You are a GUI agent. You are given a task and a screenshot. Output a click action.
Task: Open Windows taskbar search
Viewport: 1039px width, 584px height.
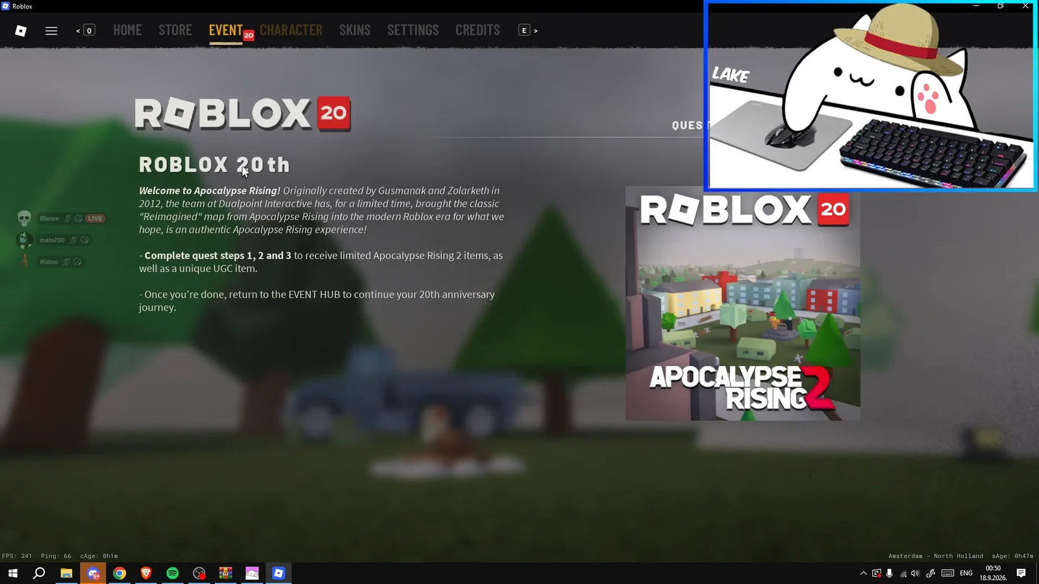[39, 573]
